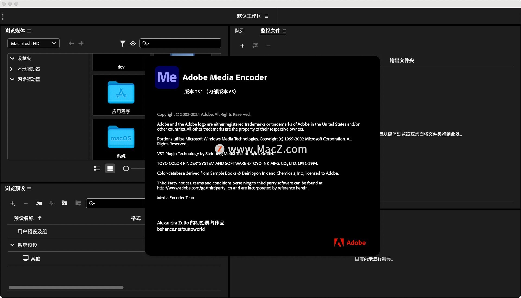Click the preset search magnifier dropdown
Screen dimensions: 521x298
click(x=92, y=203)
